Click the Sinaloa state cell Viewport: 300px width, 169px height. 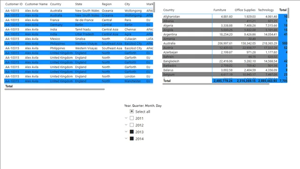click(x=80, y=38)
